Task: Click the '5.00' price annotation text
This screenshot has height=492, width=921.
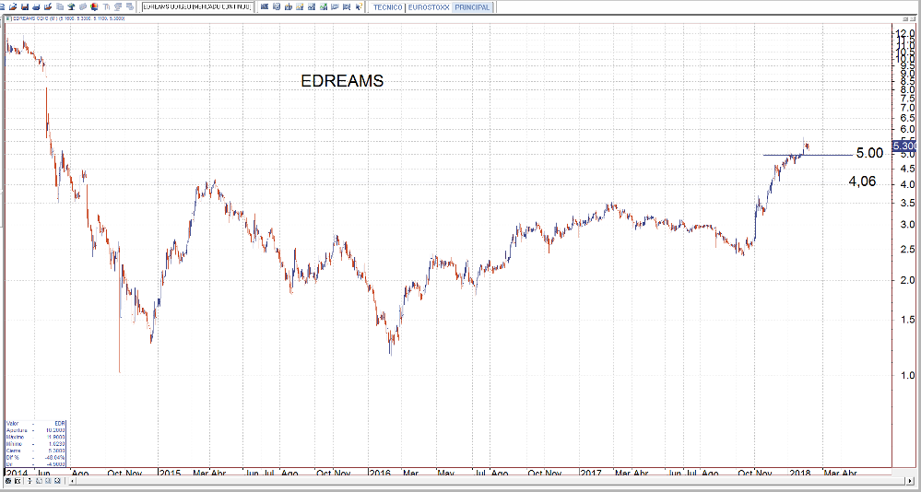Action: click(x=869, y=154)
